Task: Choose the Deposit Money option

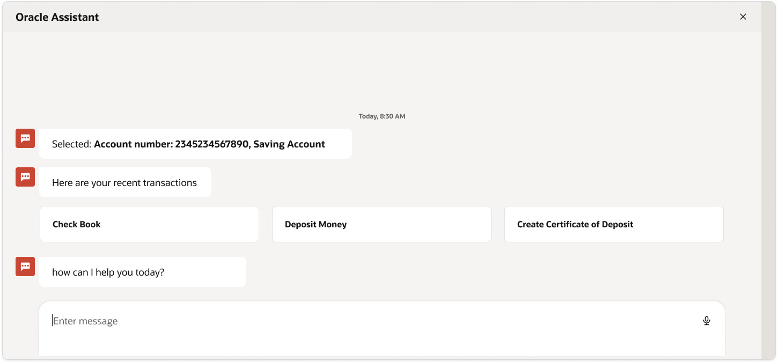Action: [x=381, y=224]
